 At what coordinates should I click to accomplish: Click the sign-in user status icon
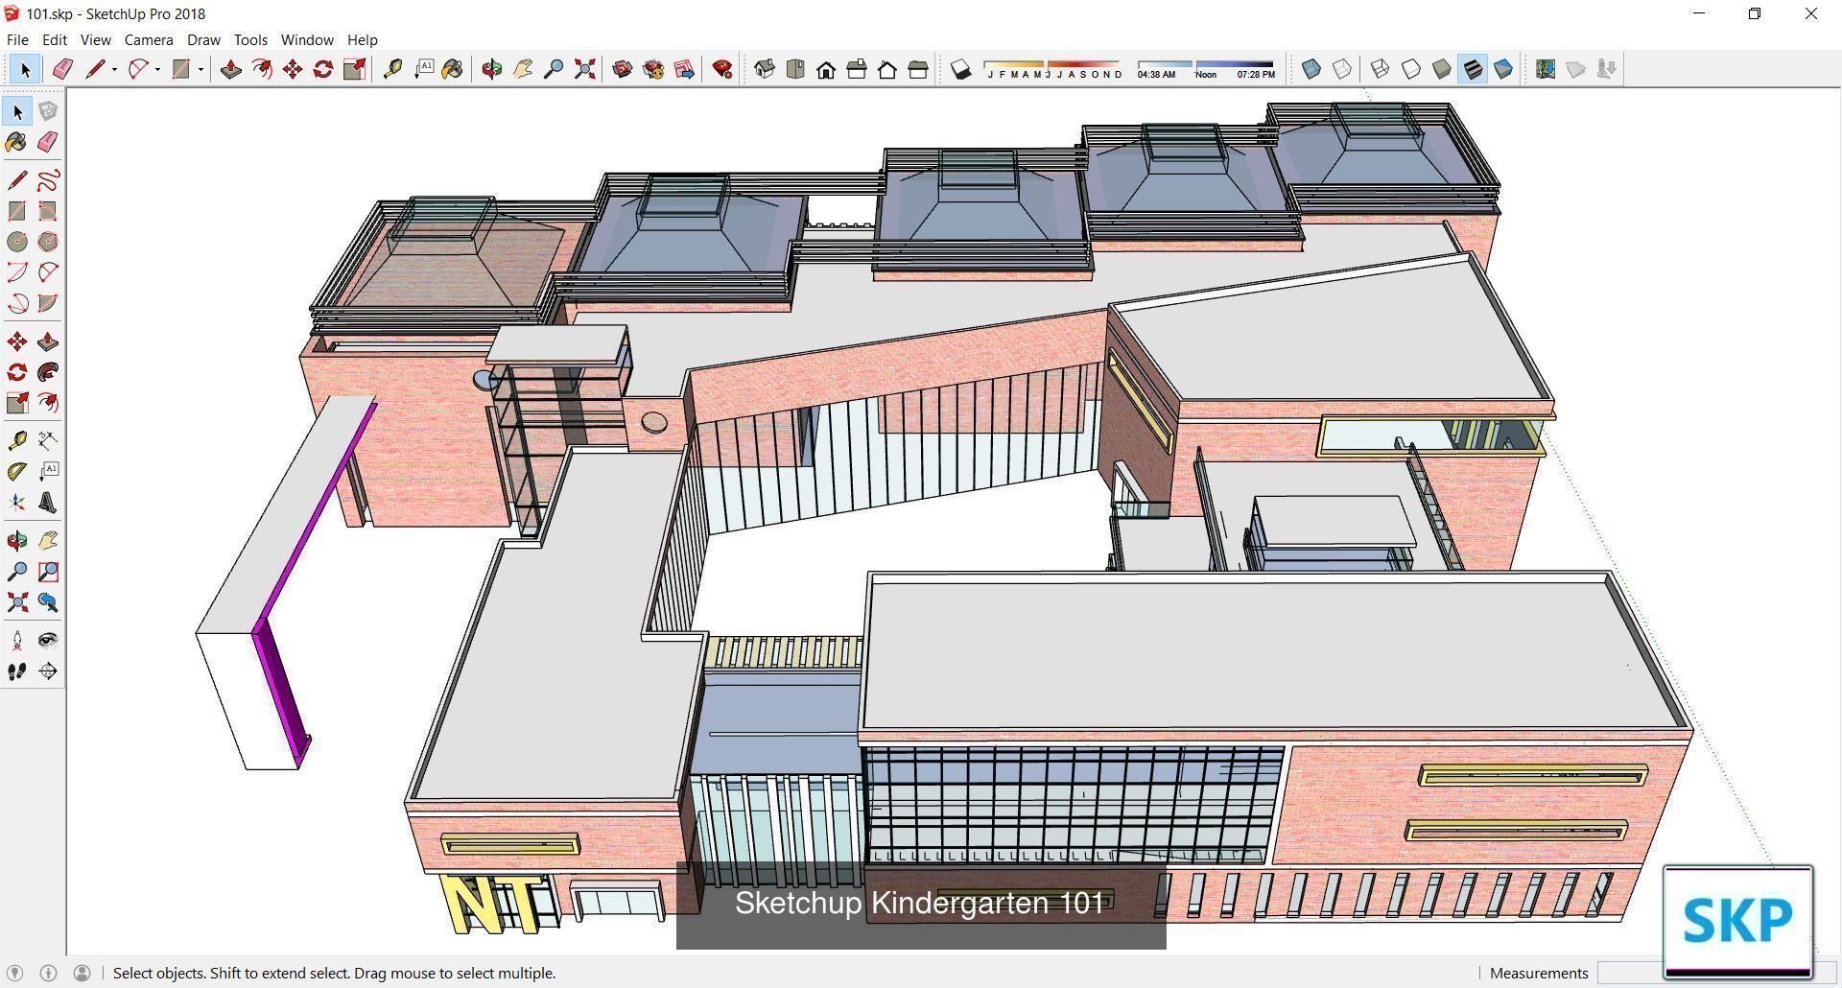(83, 973)
